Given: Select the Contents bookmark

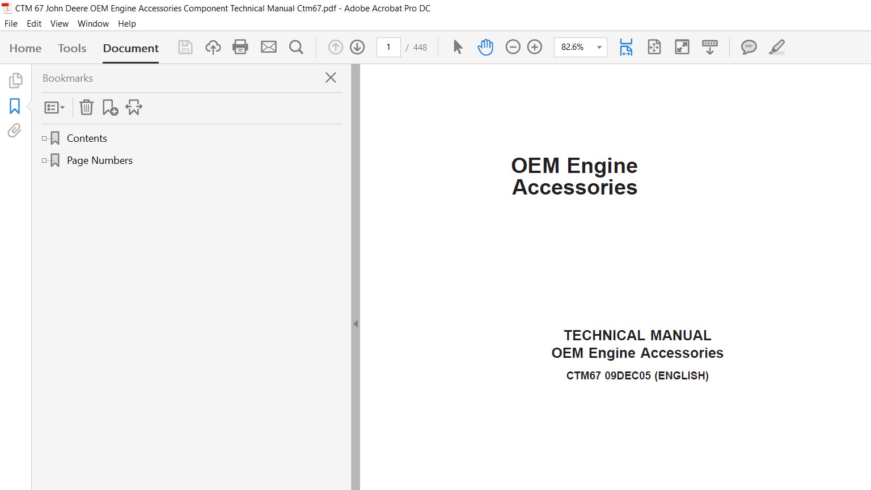Looking at the screenshot, I should pos(87,138).
